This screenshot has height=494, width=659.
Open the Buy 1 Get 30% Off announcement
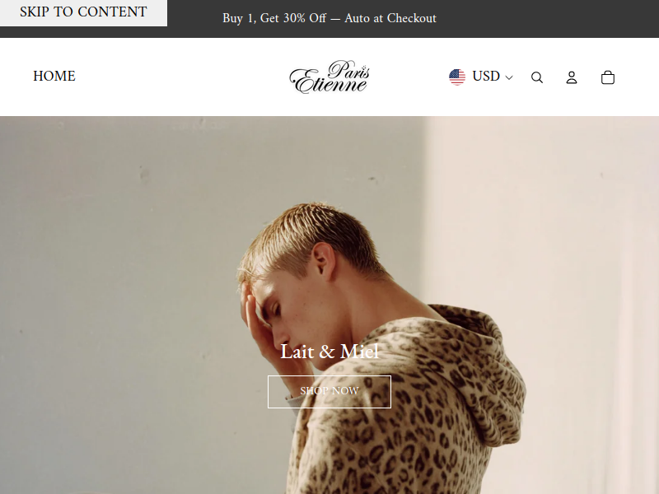coord(329,18)
